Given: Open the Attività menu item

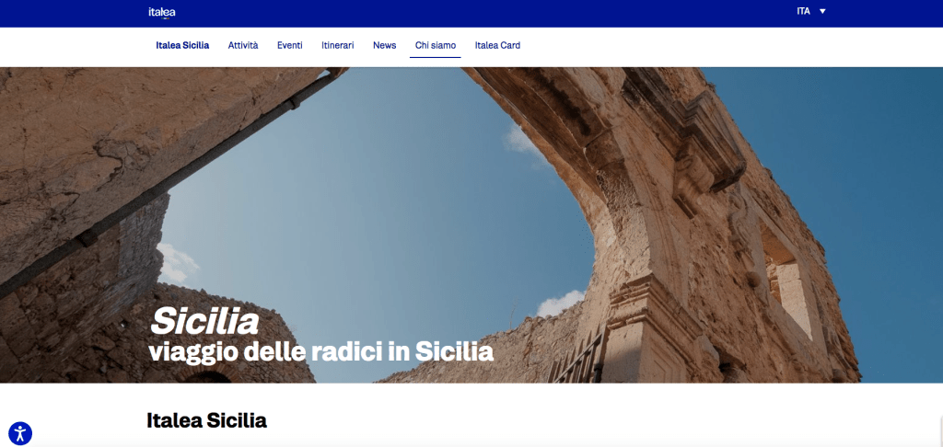Looking at the screenshot, I should click(x=243, y=45).
